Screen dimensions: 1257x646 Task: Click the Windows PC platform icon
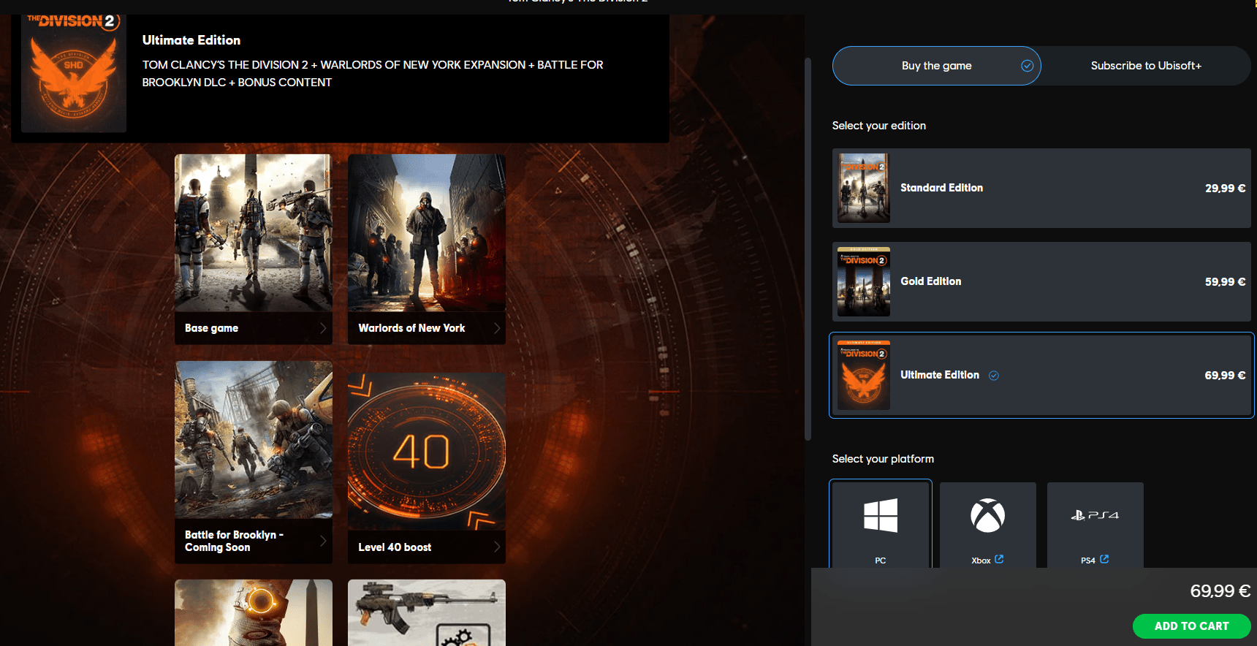[881, 515]
